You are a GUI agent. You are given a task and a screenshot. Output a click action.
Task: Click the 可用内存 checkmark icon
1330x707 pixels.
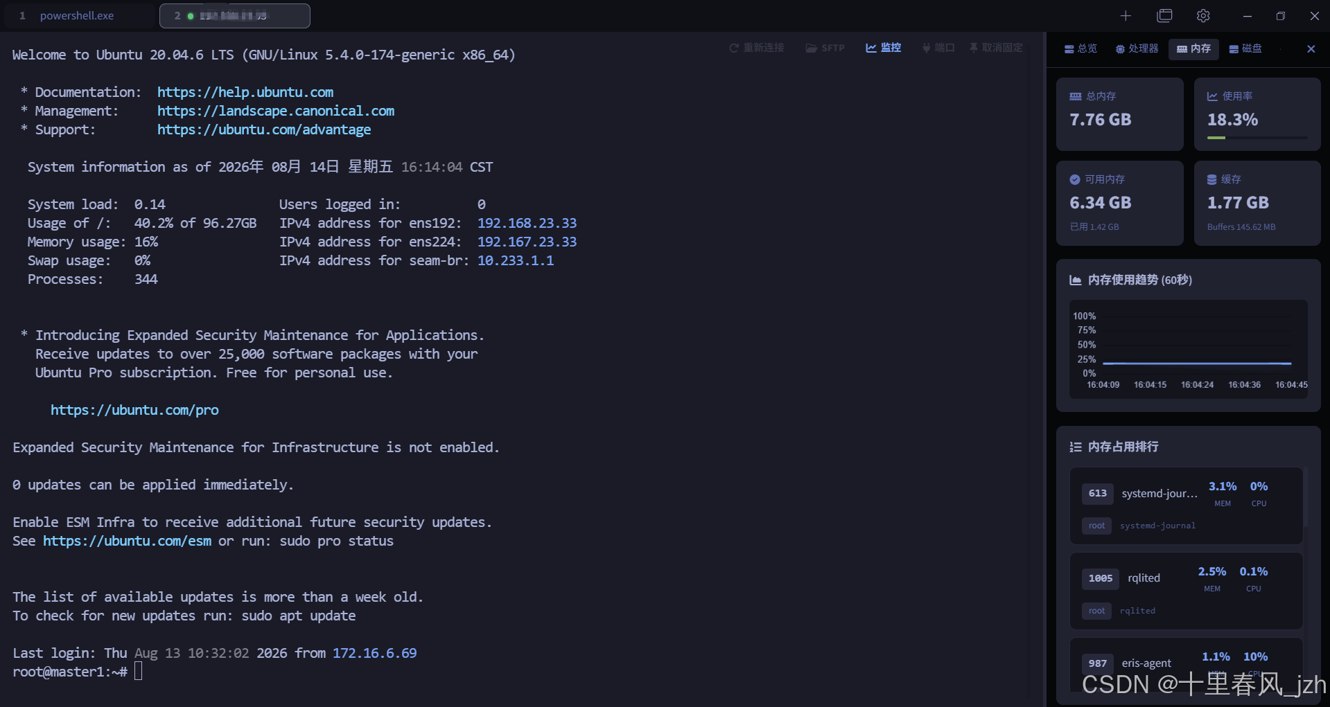tap(1075, 179)
